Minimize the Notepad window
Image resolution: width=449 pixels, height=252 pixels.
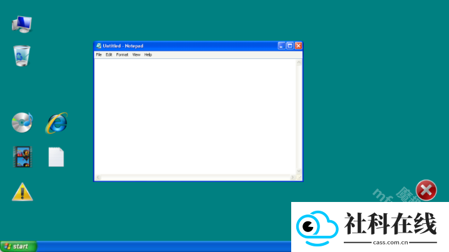pyautogui.click(x=281, y=46)
